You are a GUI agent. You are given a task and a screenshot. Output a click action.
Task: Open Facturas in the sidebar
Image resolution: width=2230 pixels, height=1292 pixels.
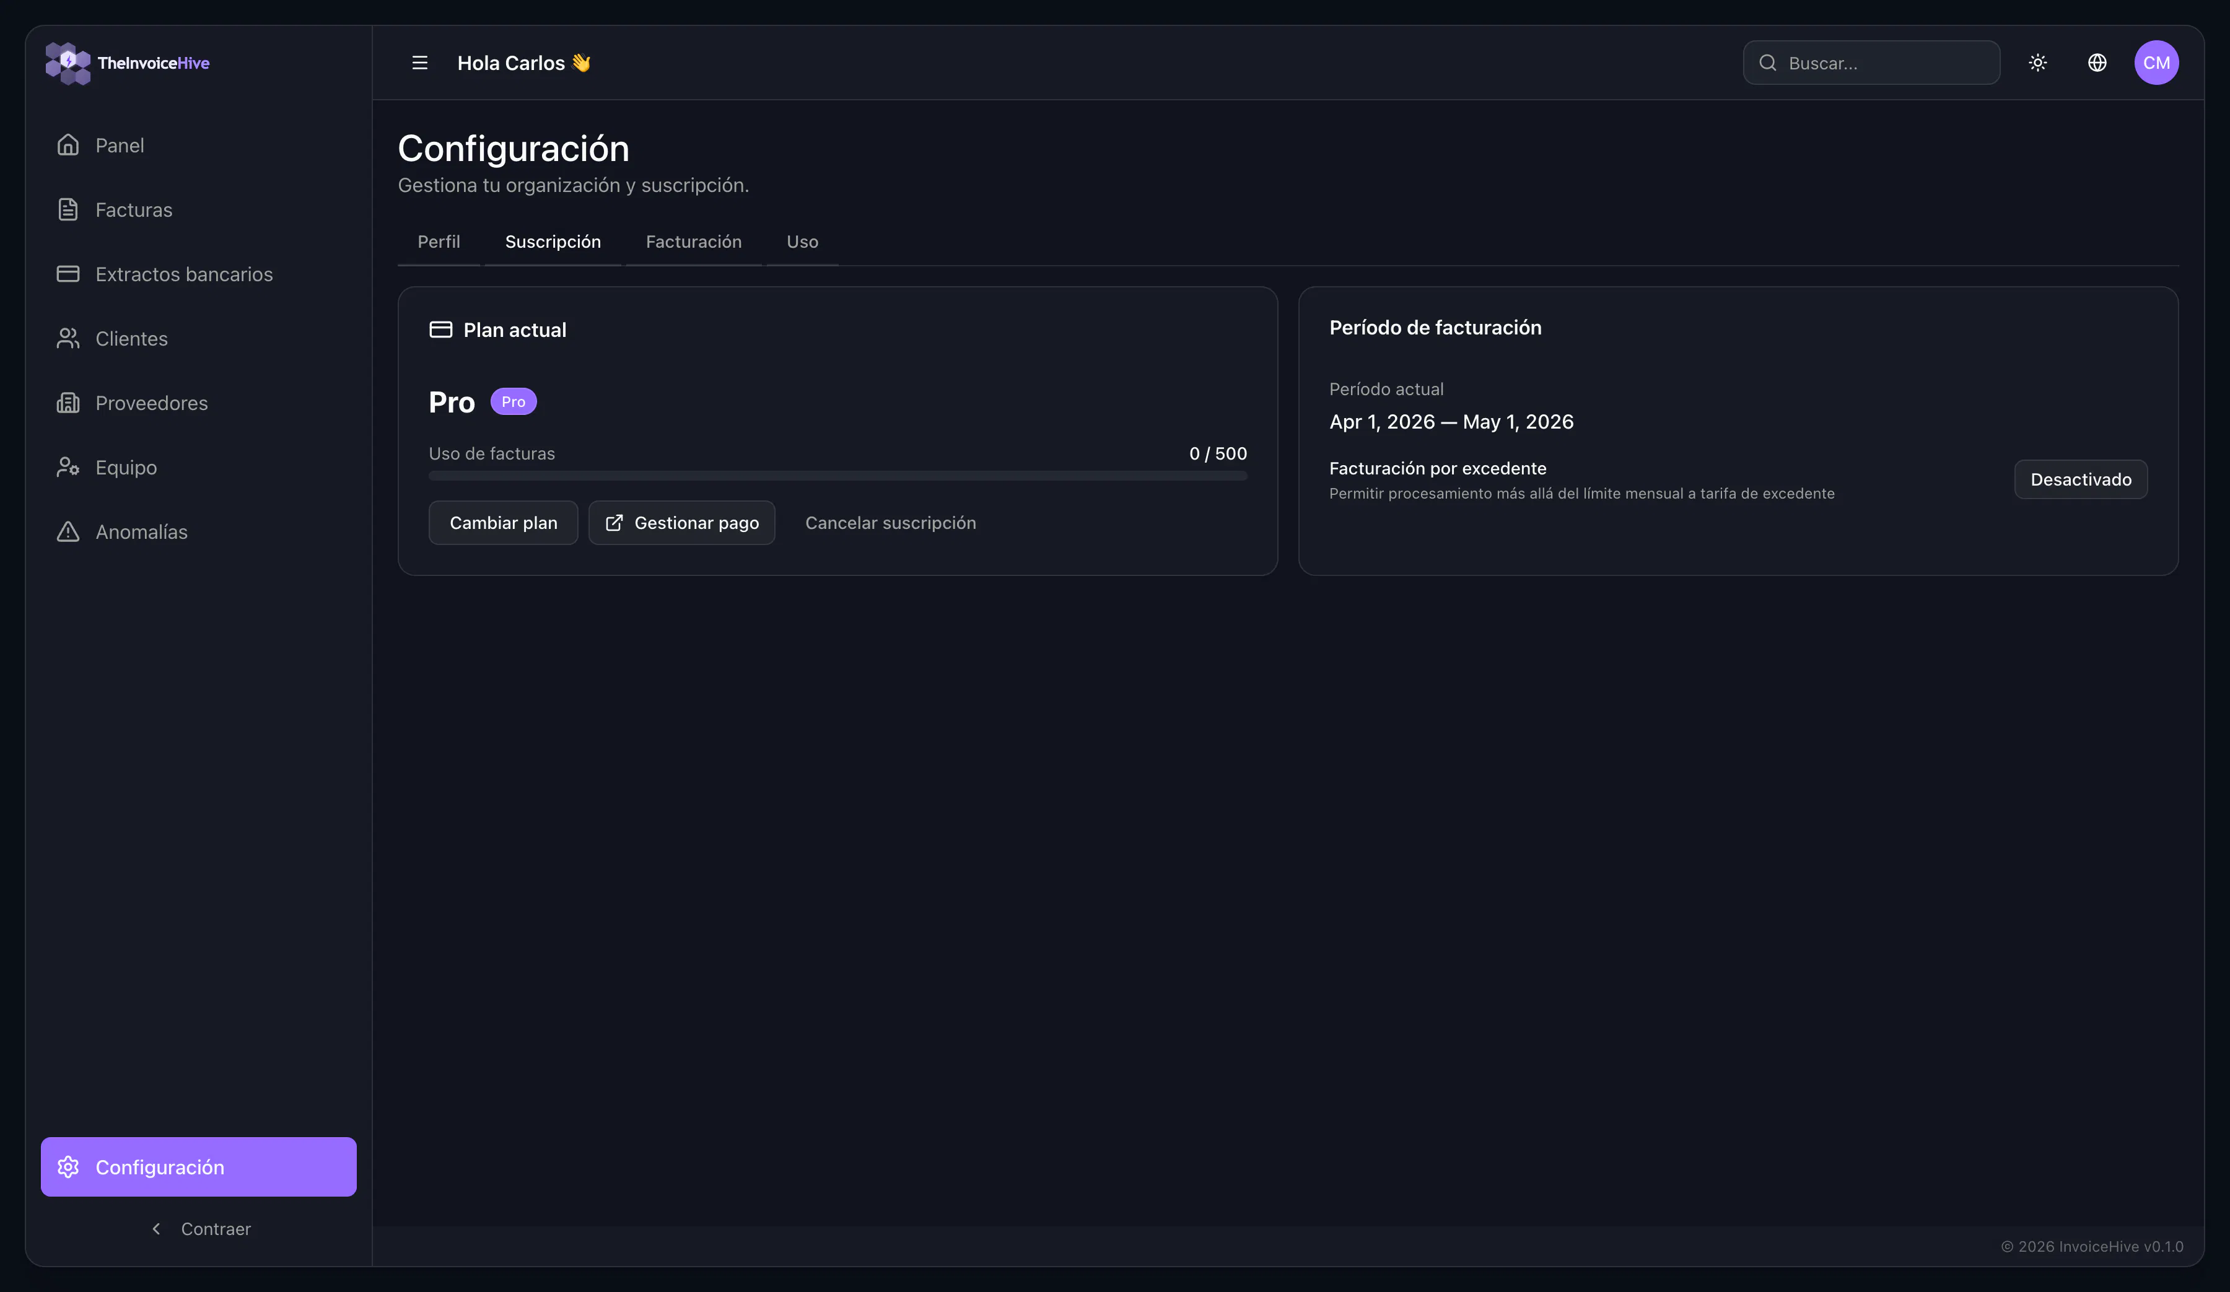(x=198, y=210)
